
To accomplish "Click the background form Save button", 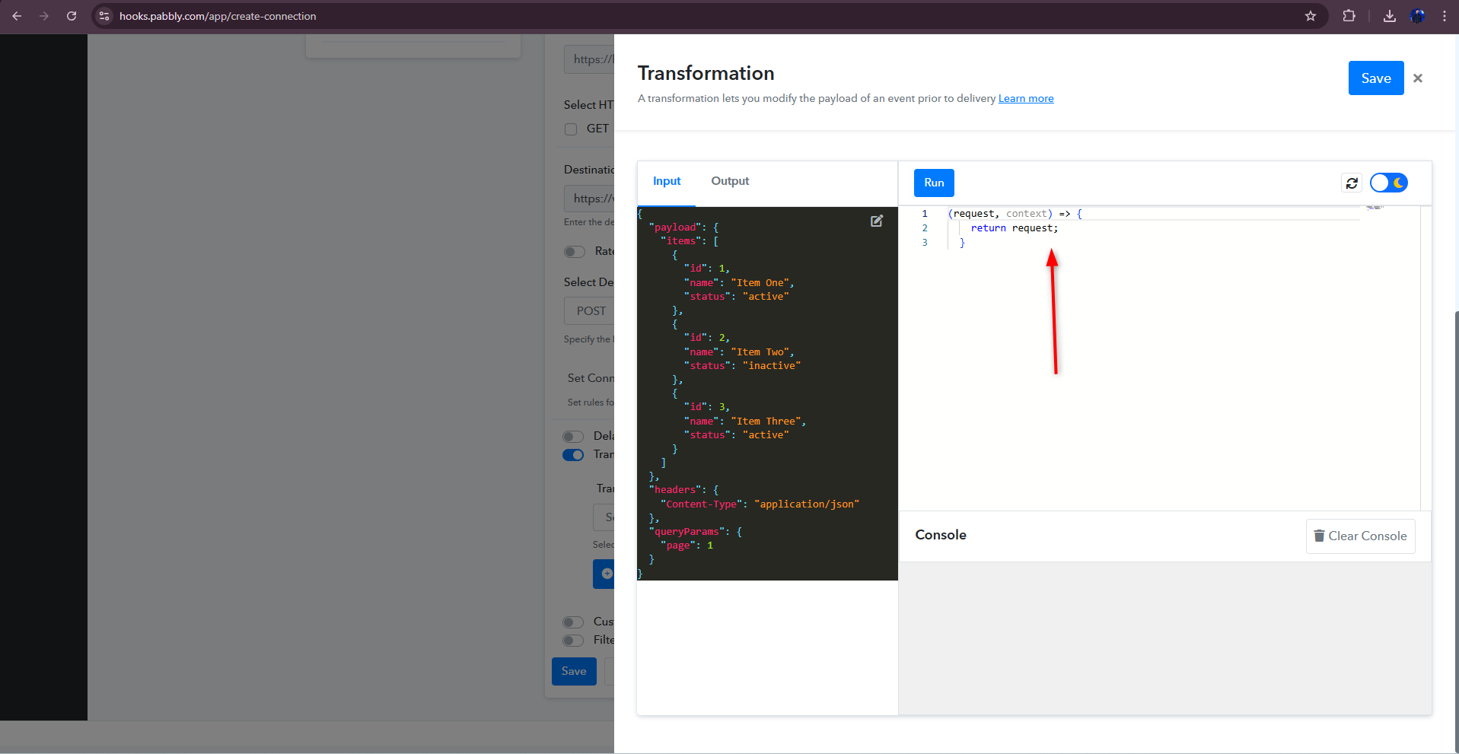I will coord(574,671).
